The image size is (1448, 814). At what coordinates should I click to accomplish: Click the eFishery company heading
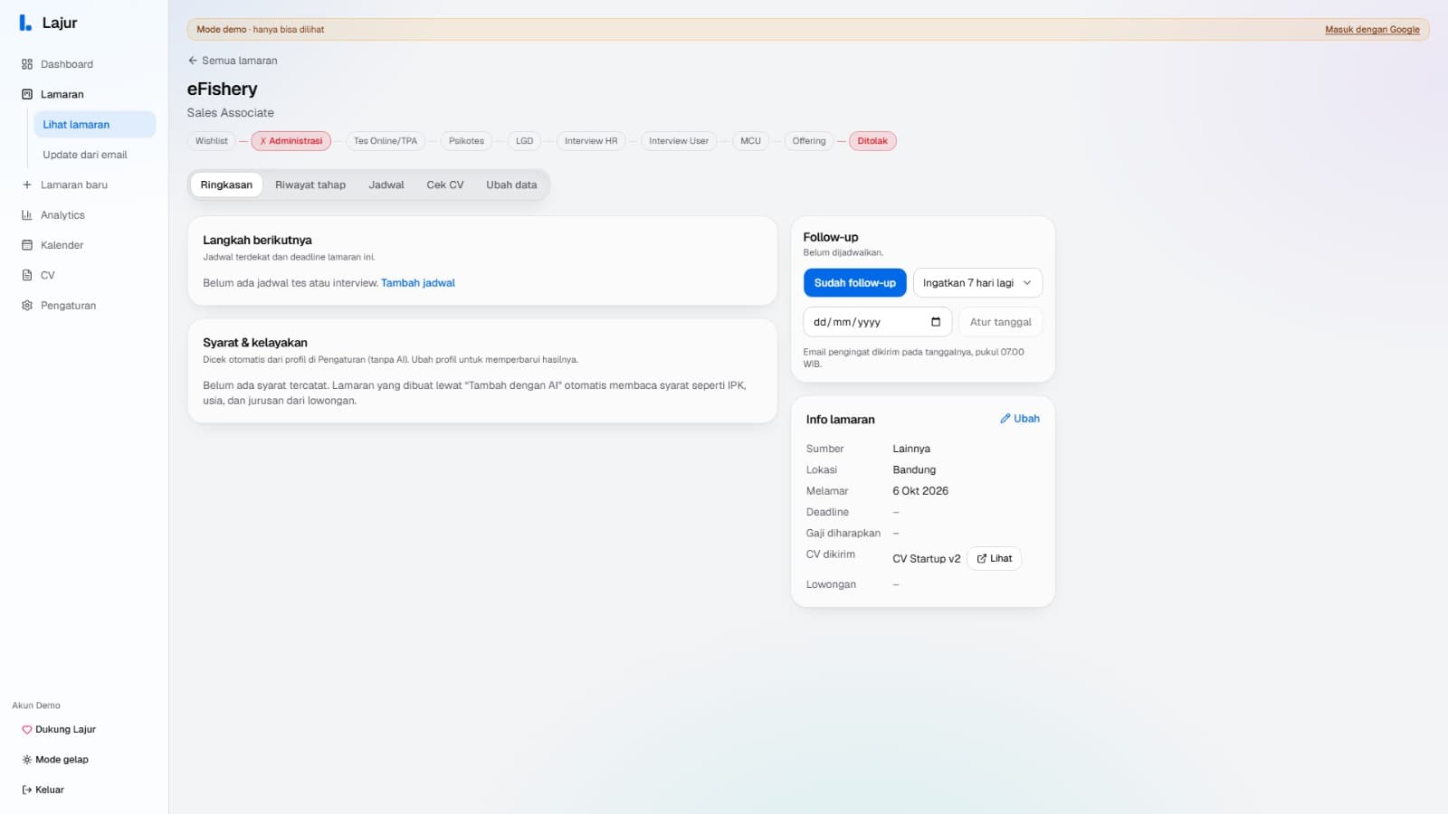[223, 90]
